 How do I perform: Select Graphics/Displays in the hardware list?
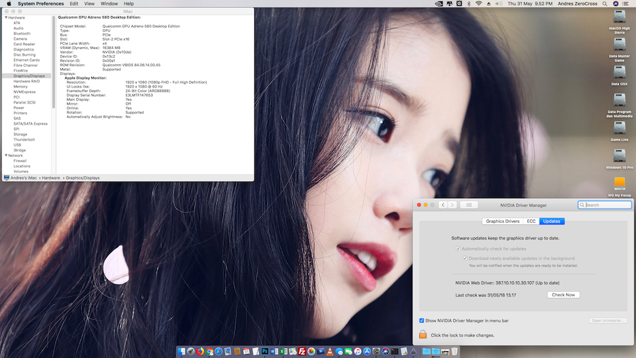point(28,76)
